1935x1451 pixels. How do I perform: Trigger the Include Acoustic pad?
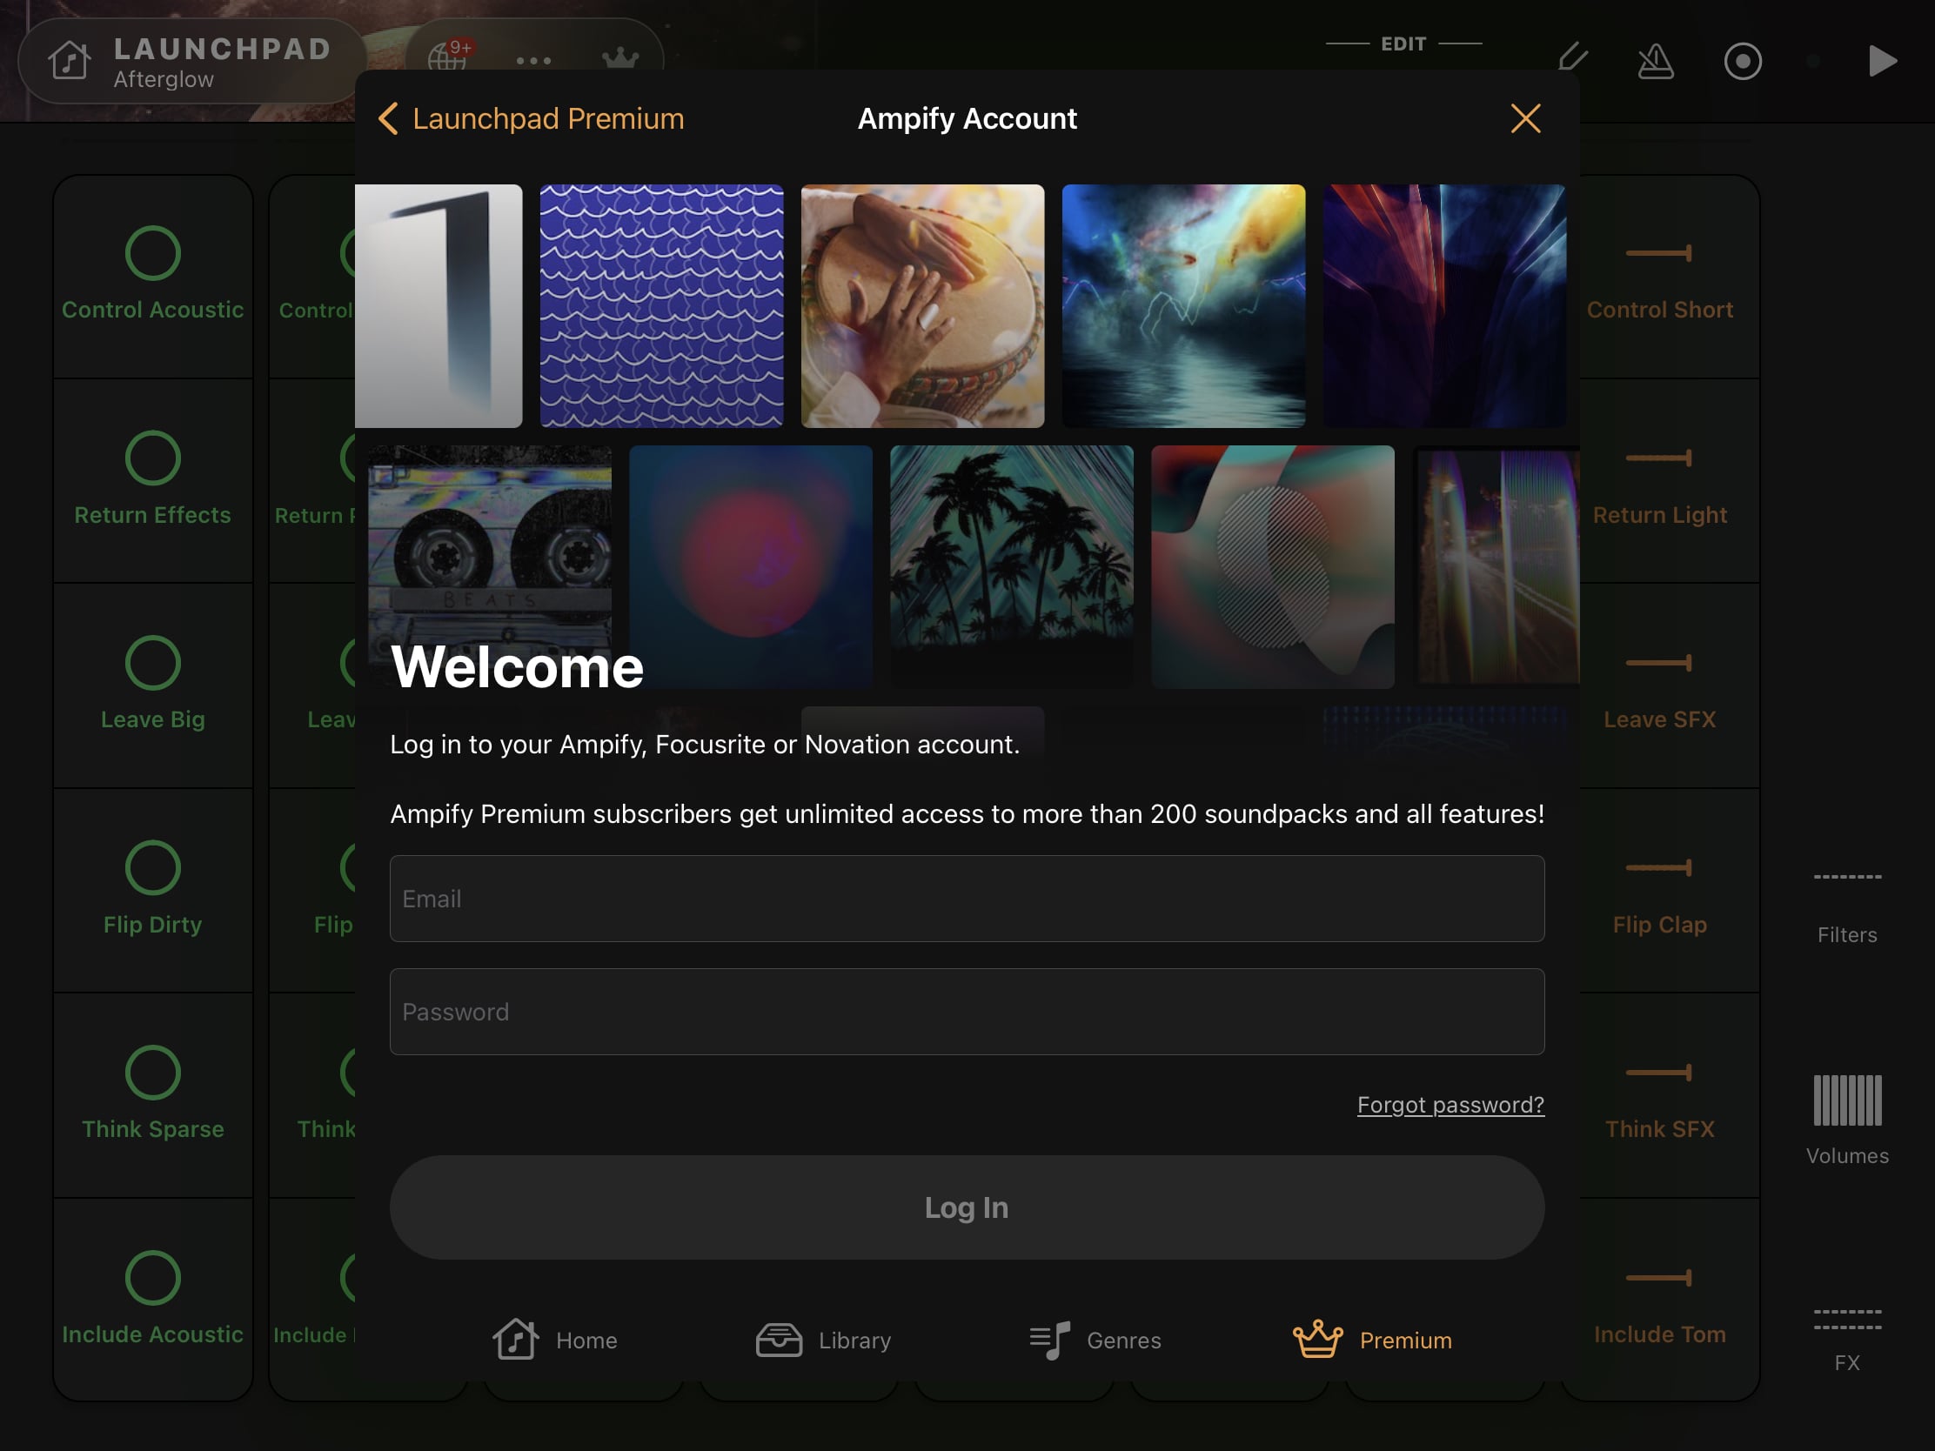[x=153, y=1300]
